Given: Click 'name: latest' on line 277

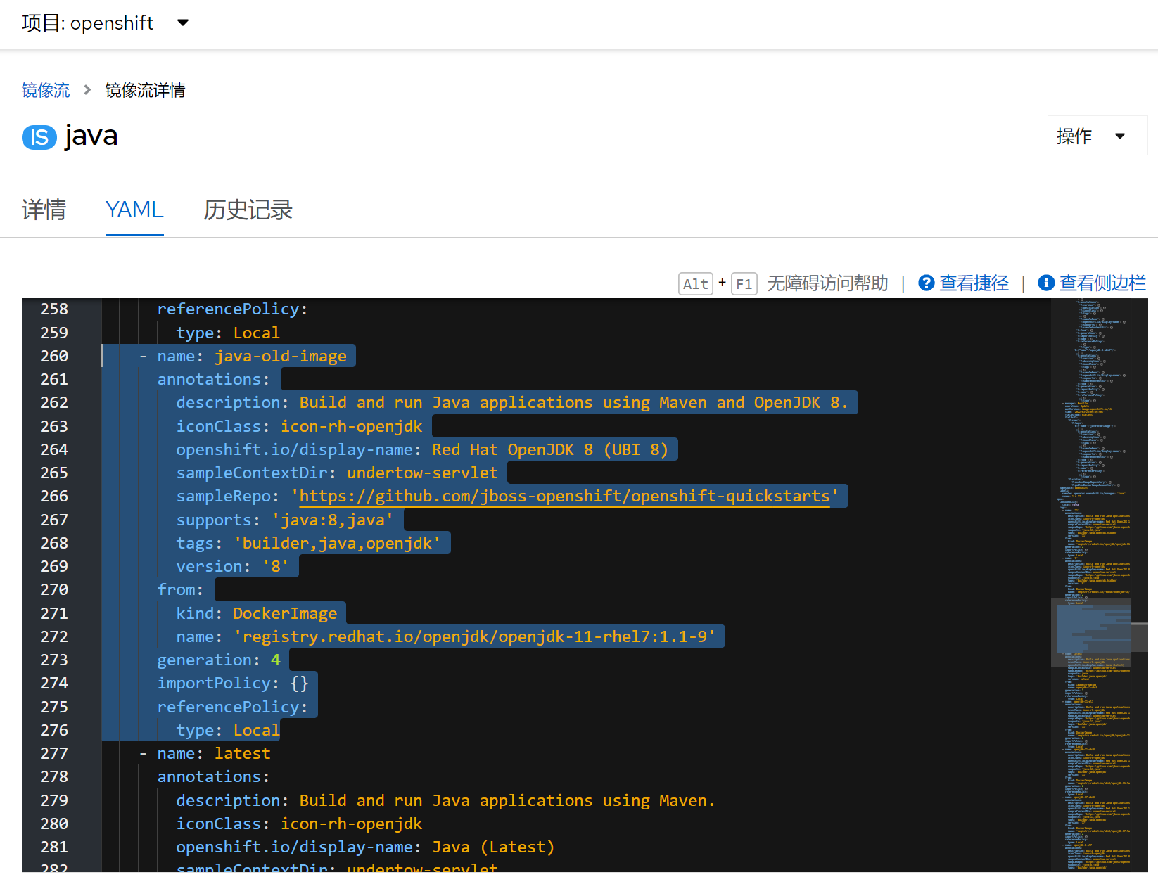Looking at the screenshot, I should (214, 754).
